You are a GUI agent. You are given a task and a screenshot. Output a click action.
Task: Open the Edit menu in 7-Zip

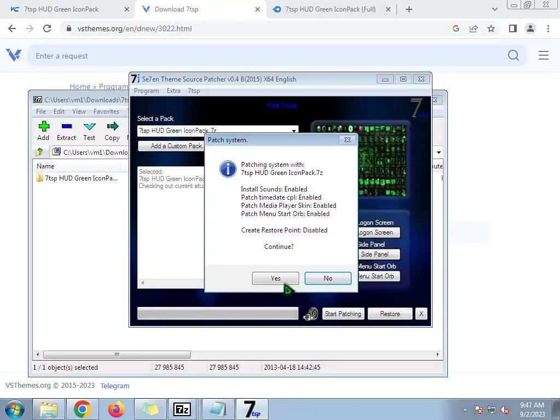pos(59,112)
